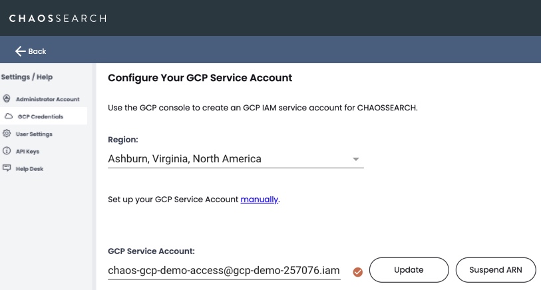Open Administrator Account settings

tap(48, 99)
